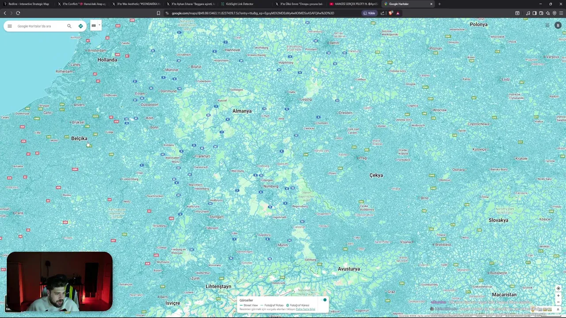This screenshot has height=318, width=566.
Task: Open Brave Rewards triangle icon
Action: 398,13
